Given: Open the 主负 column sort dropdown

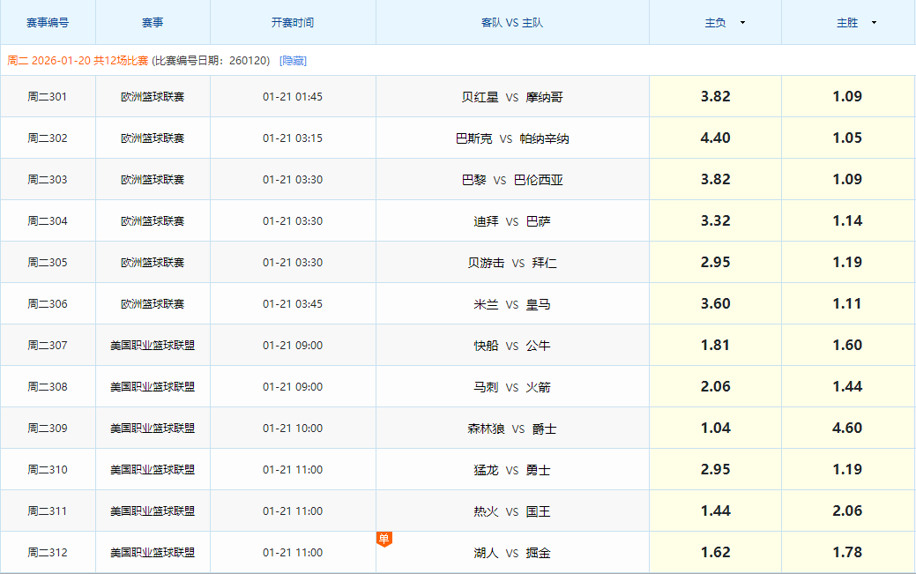Looking at the screenshot, I should (x=741, y=22).
